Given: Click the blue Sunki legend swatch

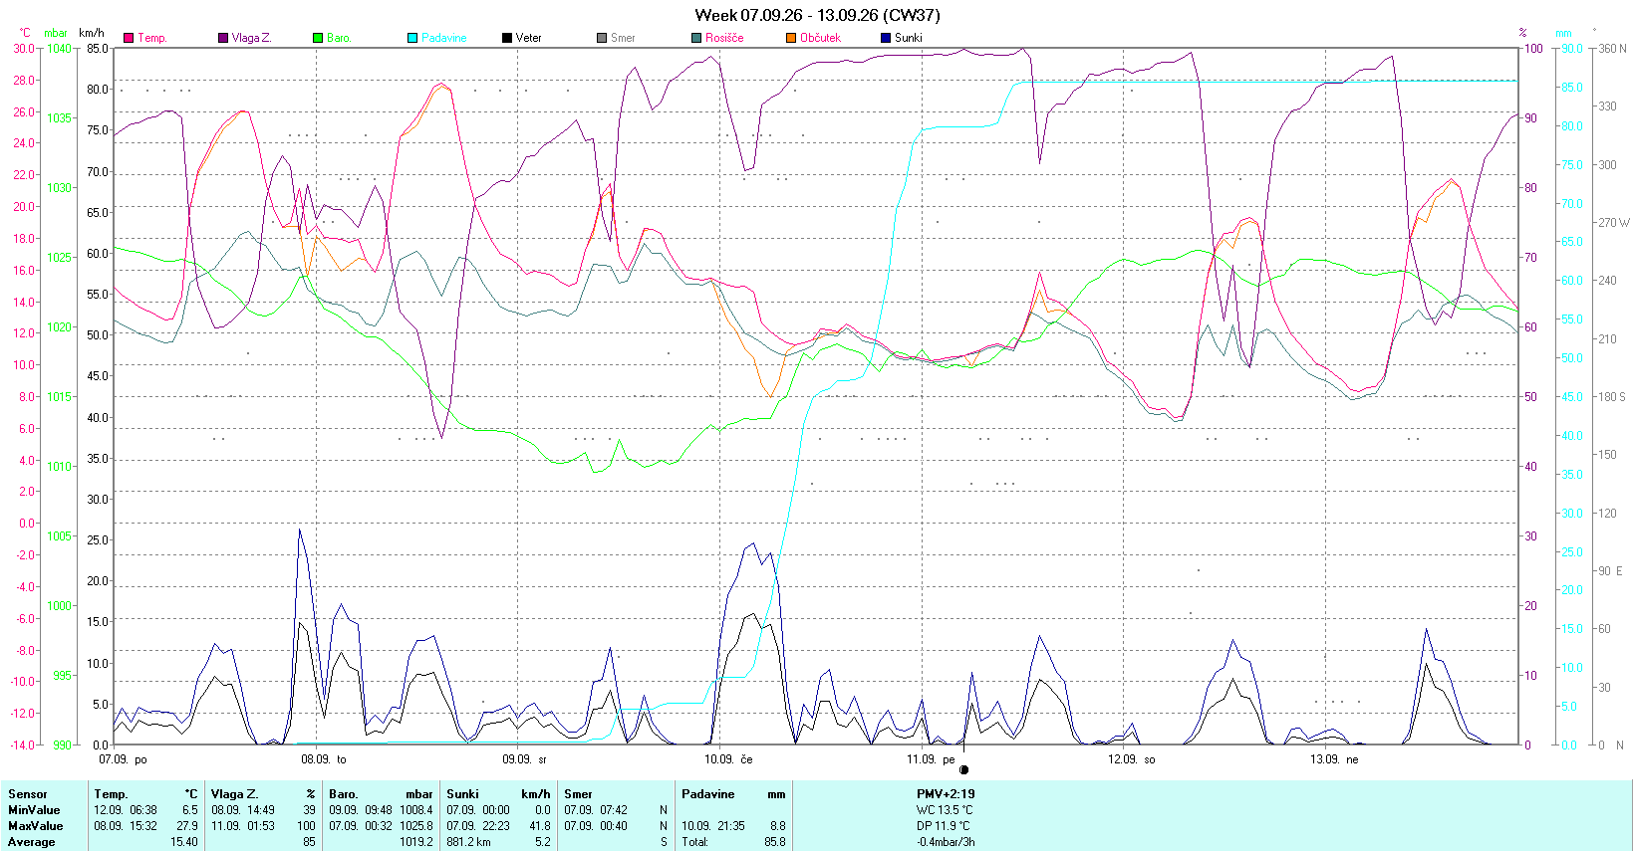Looking at the screenshot, I should (886, 38).
